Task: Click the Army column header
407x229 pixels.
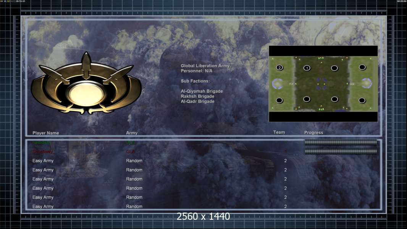Action: click(132, 133)
